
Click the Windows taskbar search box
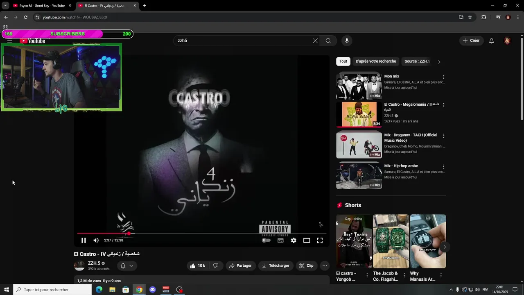[x=52, y=290]
